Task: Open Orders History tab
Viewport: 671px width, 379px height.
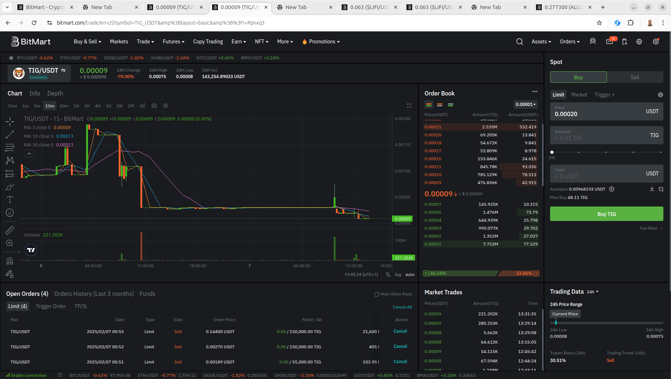Action: 94,294
